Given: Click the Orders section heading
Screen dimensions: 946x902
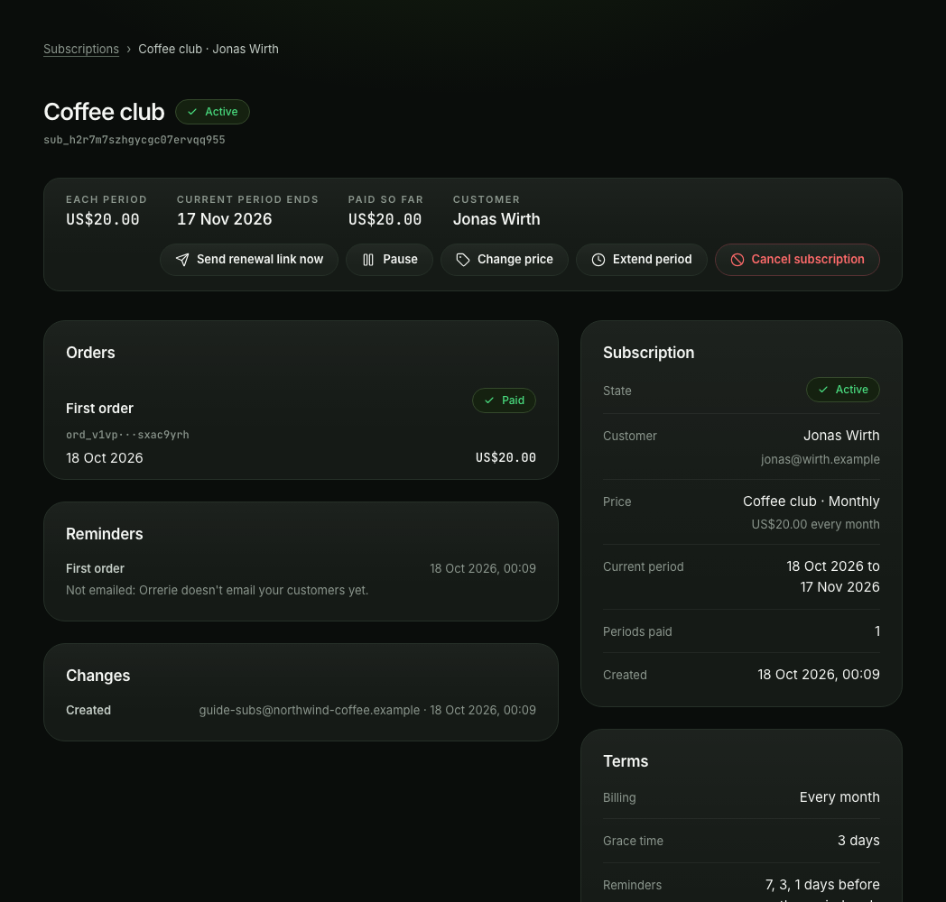Looking at the screenshot, I should [x=90, y=353].
